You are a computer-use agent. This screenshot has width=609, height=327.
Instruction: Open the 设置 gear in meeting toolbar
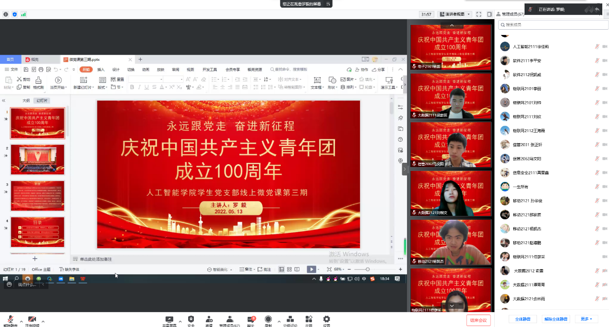point(326,319)
